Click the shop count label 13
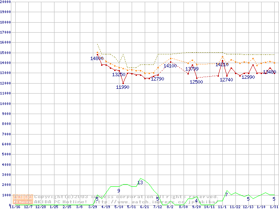The height and width of the screenshot is (209, 279). pyautogui.click(x=140, y=182)
